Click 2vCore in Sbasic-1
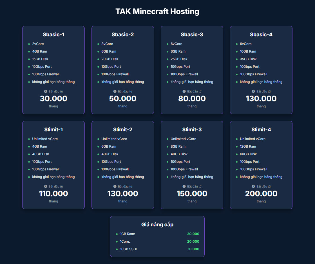Screen dimensions: 315x264 [x=38, y=44]
